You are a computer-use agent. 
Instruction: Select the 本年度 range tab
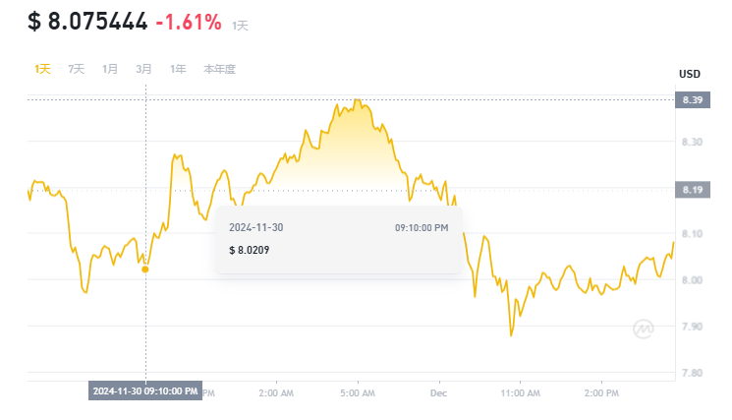219,69
